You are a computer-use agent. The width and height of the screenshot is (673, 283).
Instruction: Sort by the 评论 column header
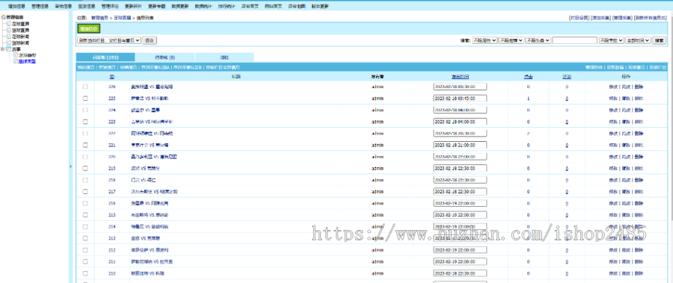tap(567, 77)
